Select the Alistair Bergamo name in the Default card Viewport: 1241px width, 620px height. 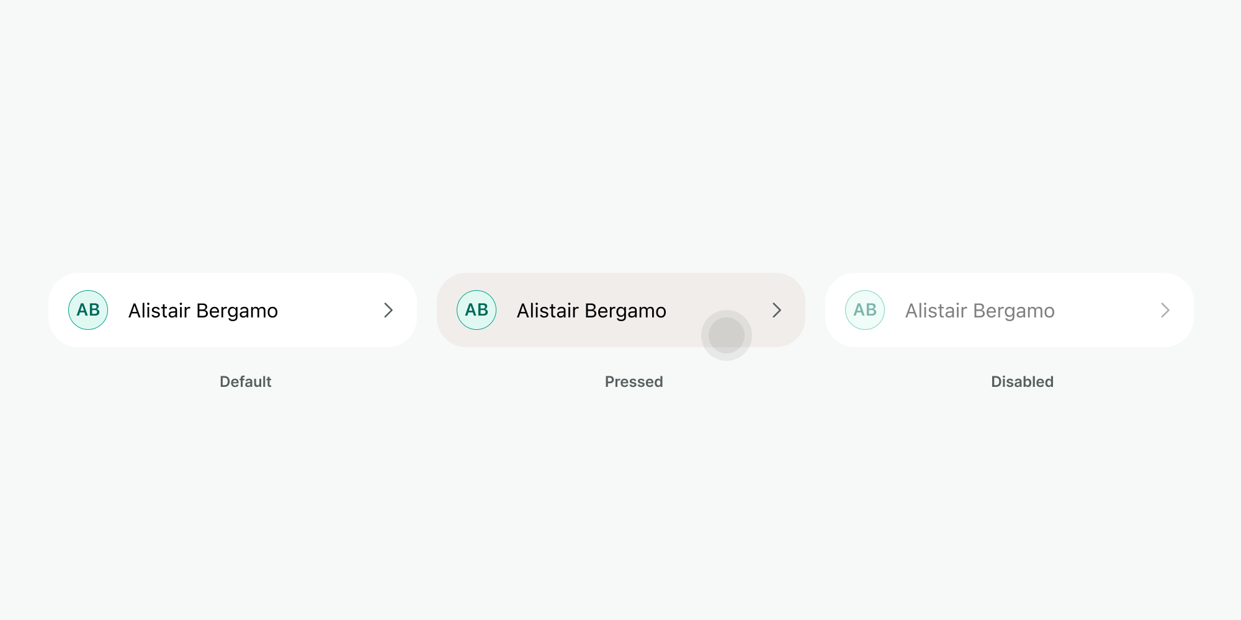coord(203,311)
